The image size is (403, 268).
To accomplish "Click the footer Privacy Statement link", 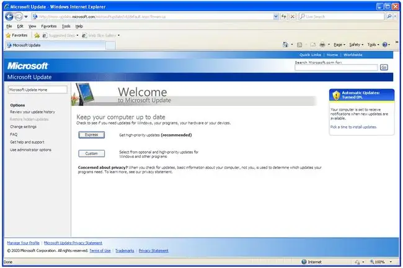I will [x=153, y=251].
